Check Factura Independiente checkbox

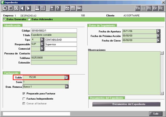click(x=24, y=99)
